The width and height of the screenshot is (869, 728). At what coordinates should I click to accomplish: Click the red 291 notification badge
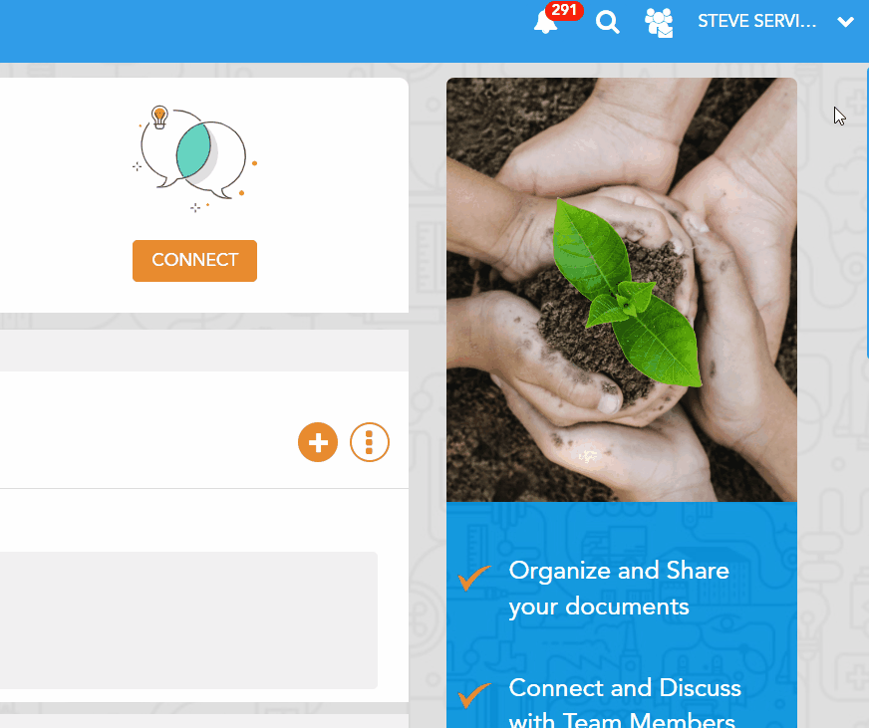[x=564, y=10]
